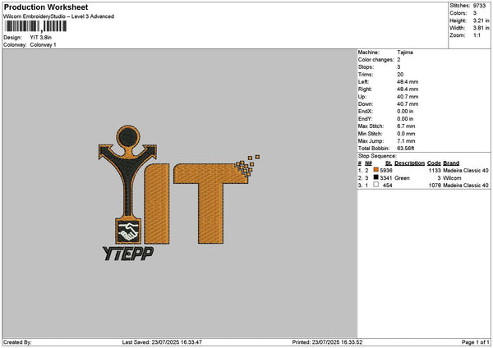Click the handshake icon in the design
Viewport: 493px width, 348px height.
point(128,231)
